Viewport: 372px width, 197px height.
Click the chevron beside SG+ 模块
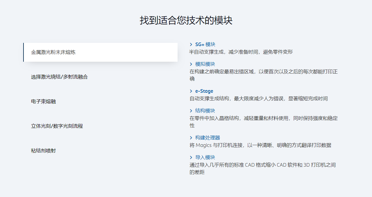[191, 44]
